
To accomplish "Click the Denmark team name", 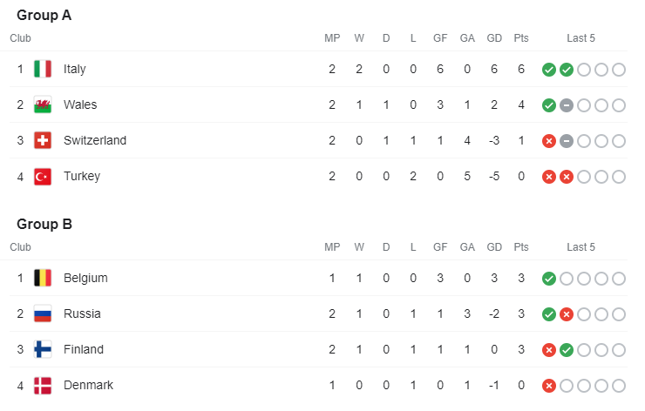I will 88,385.
